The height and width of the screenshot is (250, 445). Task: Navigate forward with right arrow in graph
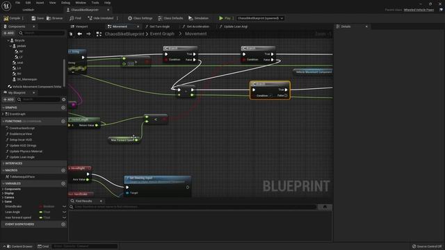pos(88,34)
